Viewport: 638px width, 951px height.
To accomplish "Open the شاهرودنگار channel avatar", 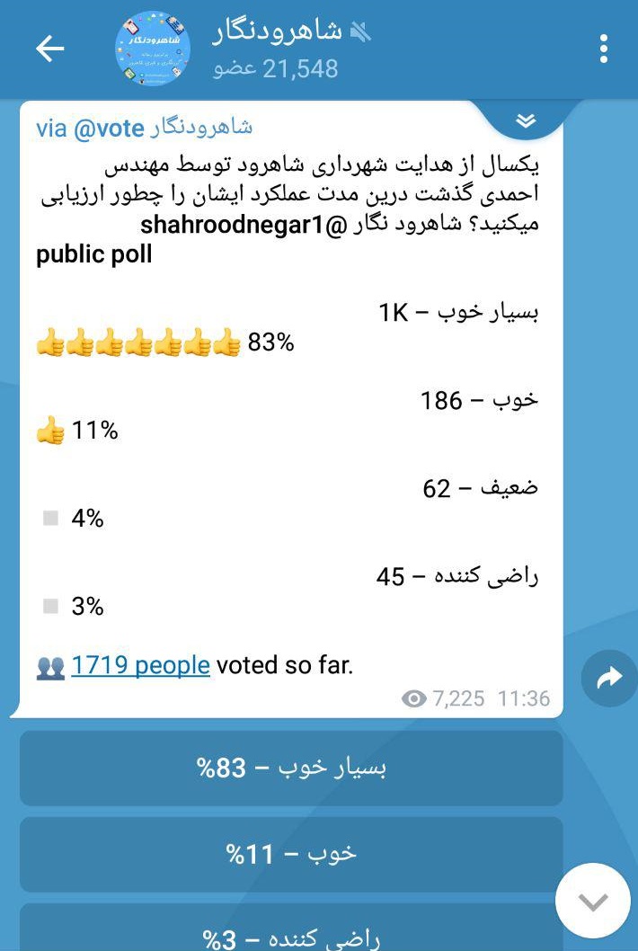I will click(153, 48).
